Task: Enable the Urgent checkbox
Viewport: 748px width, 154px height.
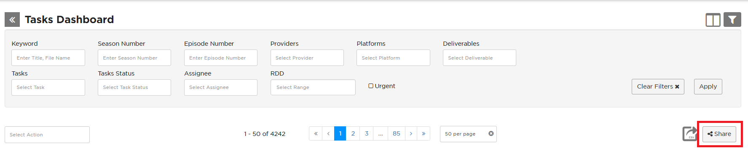Action: (x=371, y=86)
